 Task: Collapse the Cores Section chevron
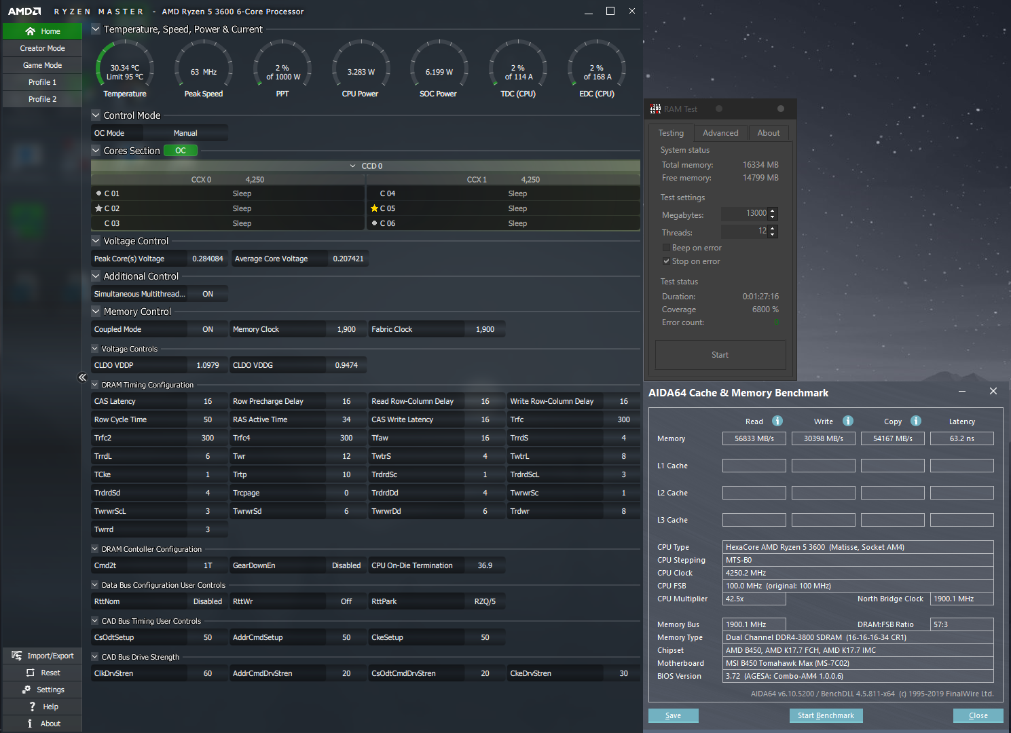pyautogui.click(x=96, y=151)
